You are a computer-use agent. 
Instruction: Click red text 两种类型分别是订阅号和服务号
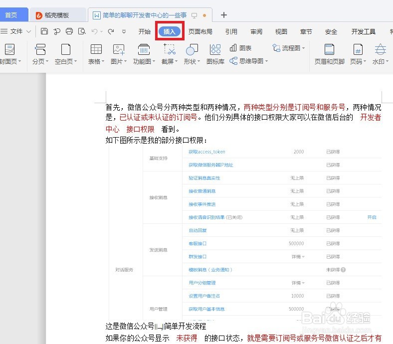tap(294, 107)
